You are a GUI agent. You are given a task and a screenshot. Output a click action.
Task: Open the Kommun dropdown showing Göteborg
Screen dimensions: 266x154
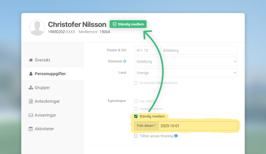pos(185,61)
